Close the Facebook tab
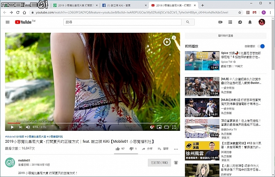This screenshot has height=177, width=275. tap(146, 5)
